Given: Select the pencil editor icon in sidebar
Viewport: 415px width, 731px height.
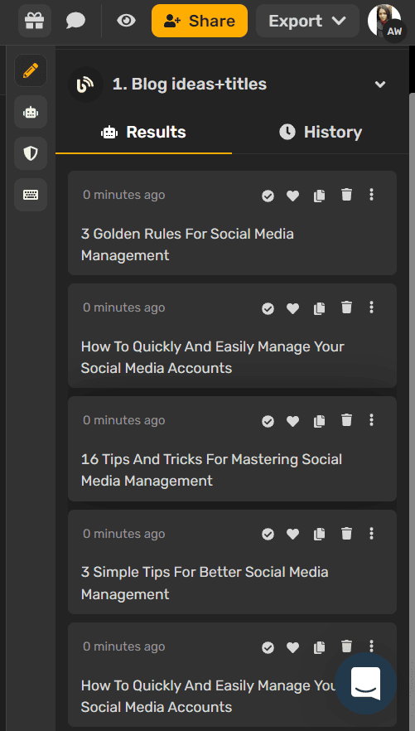Looking at the screenshot, I should (x=31, y=71).
